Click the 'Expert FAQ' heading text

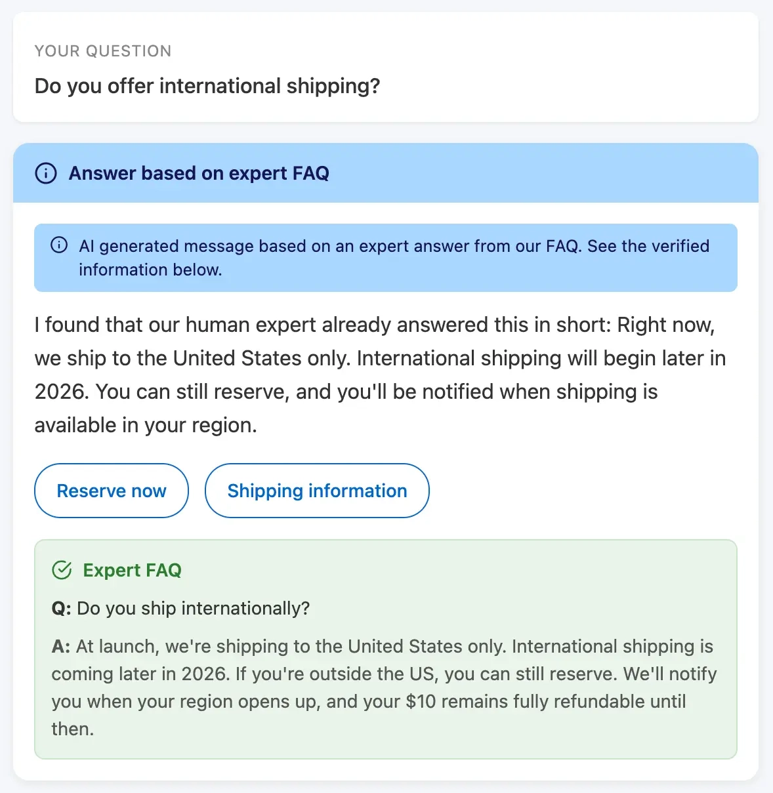pos(132,570)
